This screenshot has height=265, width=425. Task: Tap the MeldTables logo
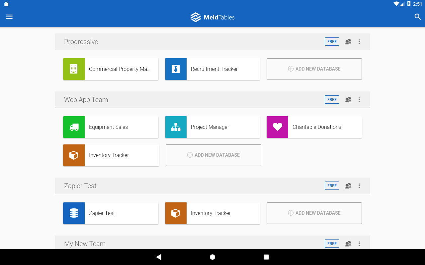tap(212, 17)
